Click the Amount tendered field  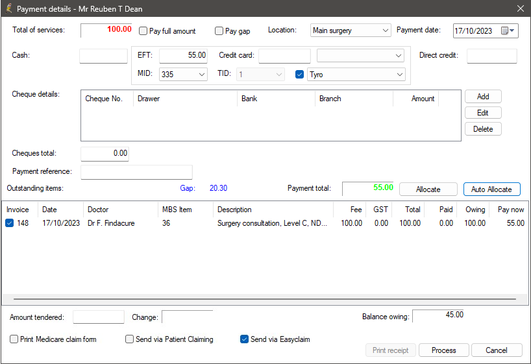(99, 317)
